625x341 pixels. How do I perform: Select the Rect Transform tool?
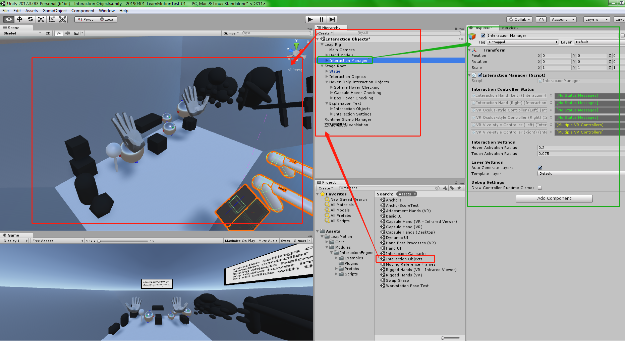coord(52,19)
